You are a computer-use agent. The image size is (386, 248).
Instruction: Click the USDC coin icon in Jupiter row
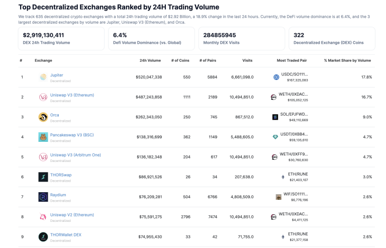(276, 77)
